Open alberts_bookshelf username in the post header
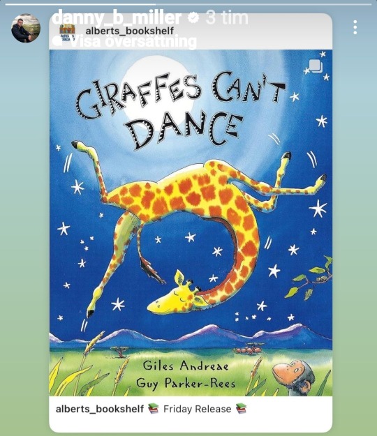This screenshot has width=377, height=436. [130, 31]
